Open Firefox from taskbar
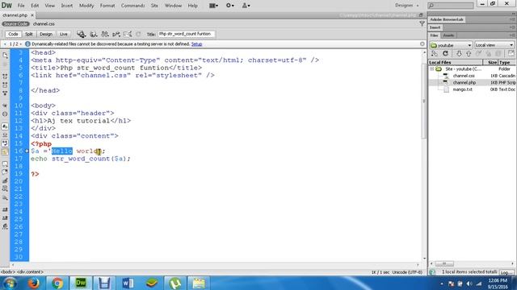 tap(33, 283)
